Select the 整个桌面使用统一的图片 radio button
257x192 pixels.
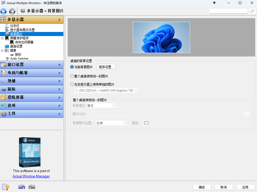coord(72,76)
